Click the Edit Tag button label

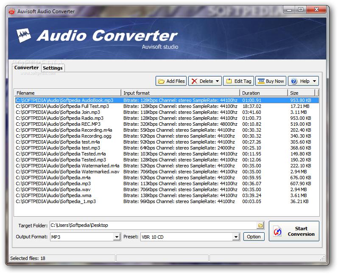coord(243,81)
